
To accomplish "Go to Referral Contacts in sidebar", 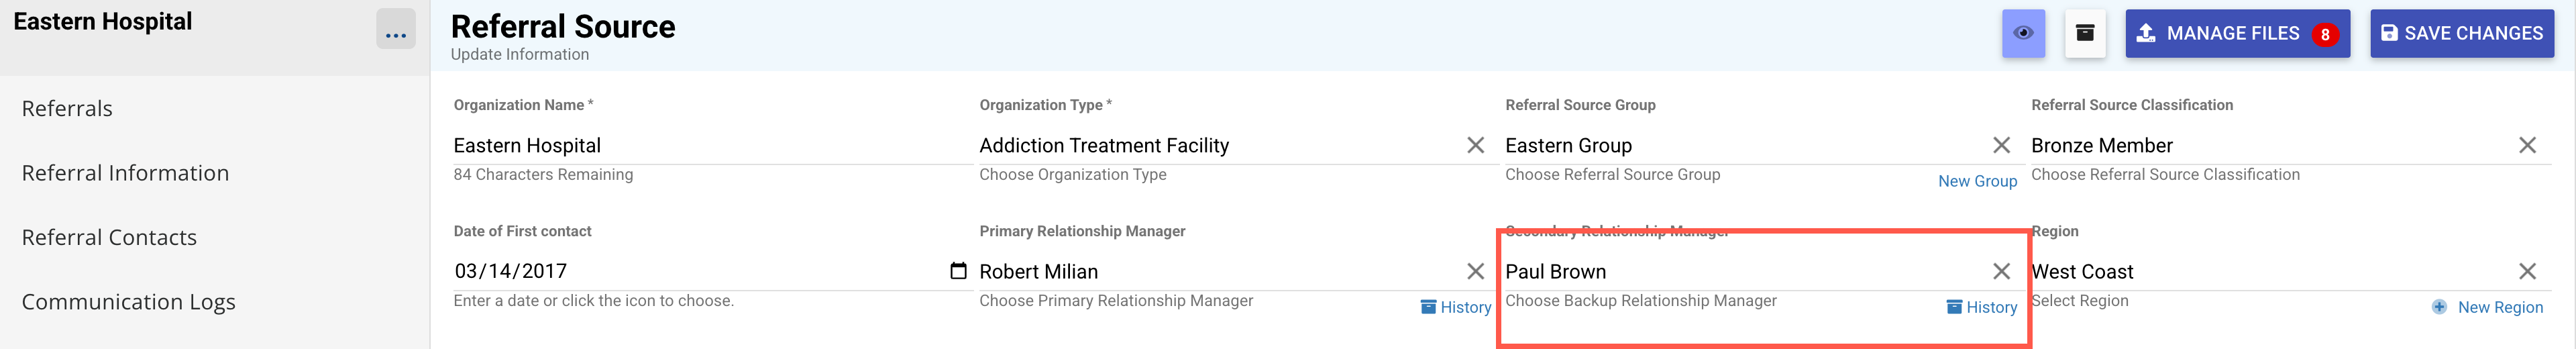I will tap(109, 237).
